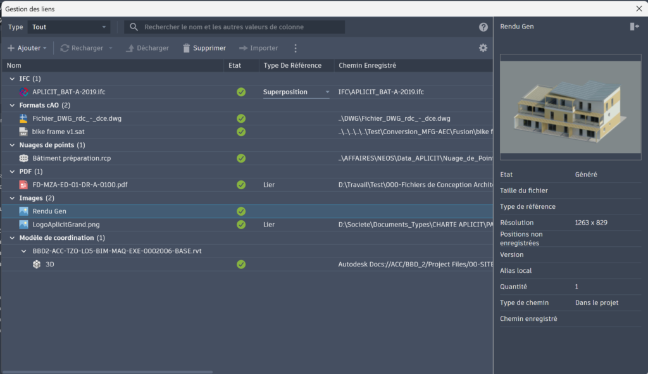This screenshot has height=374, width=648.
Task: Open the Type filter dropdown showing Tout
Action: point(69,27)
